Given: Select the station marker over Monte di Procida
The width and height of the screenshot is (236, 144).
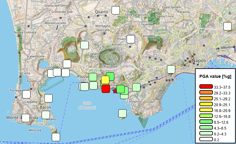Looking at the screenshot, I should pyautogui.click(x=26, y=118).
